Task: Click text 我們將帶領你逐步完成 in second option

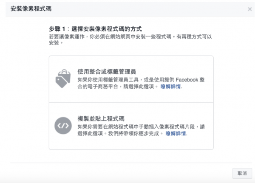Action: pyautogui.click(x=133, y=134)
